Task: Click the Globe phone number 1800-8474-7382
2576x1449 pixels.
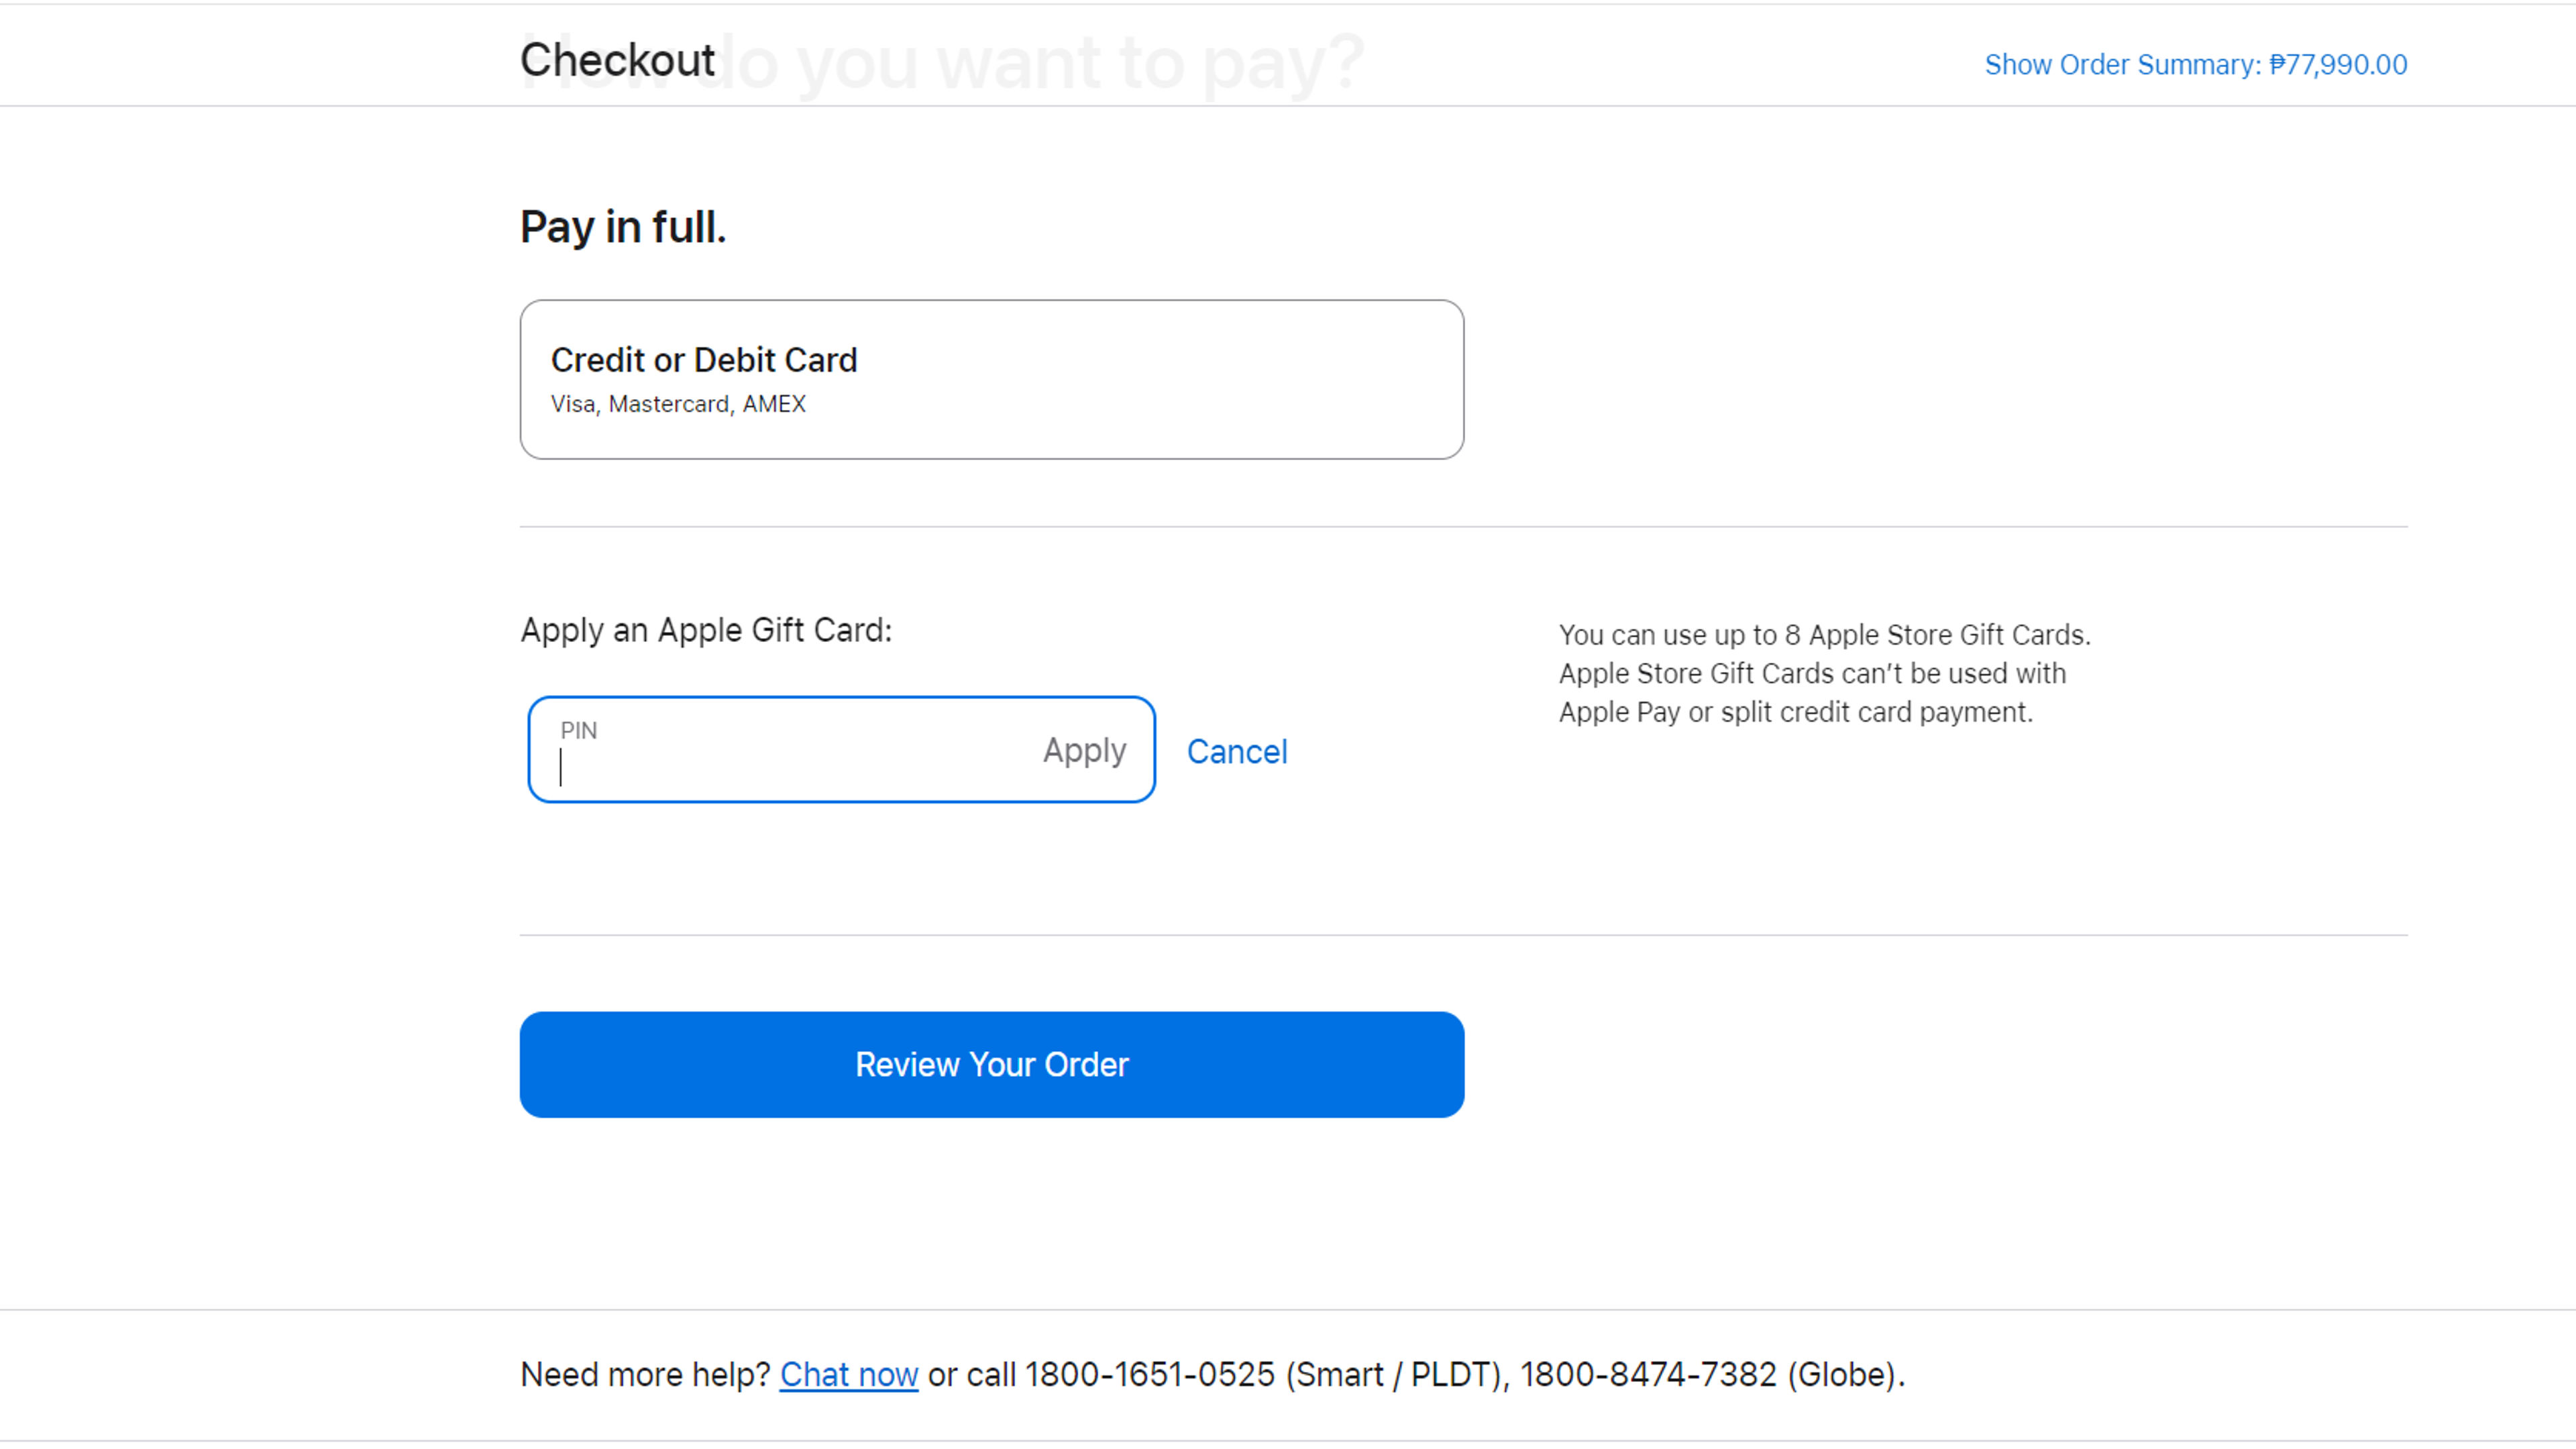Action: point(1648,1374)
